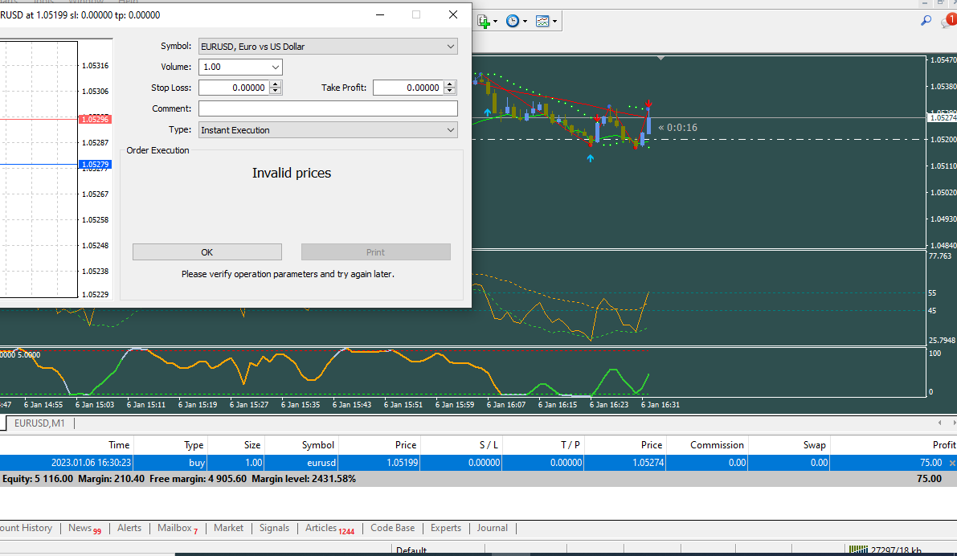The height and width of the screenshot is (556, 957).
Task: Close the order dialog window
Action: [x=453, y=14]
